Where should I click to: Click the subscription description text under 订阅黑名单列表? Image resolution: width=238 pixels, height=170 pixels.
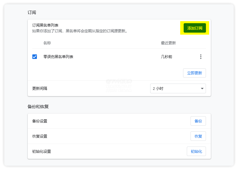tap(80, 31)
